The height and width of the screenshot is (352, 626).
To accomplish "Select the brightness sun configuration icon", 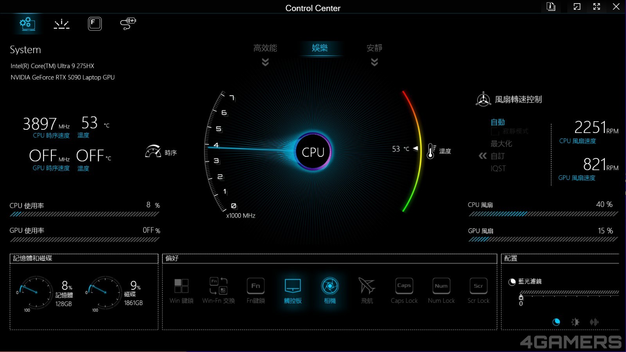I will click(x=575, y=322).
